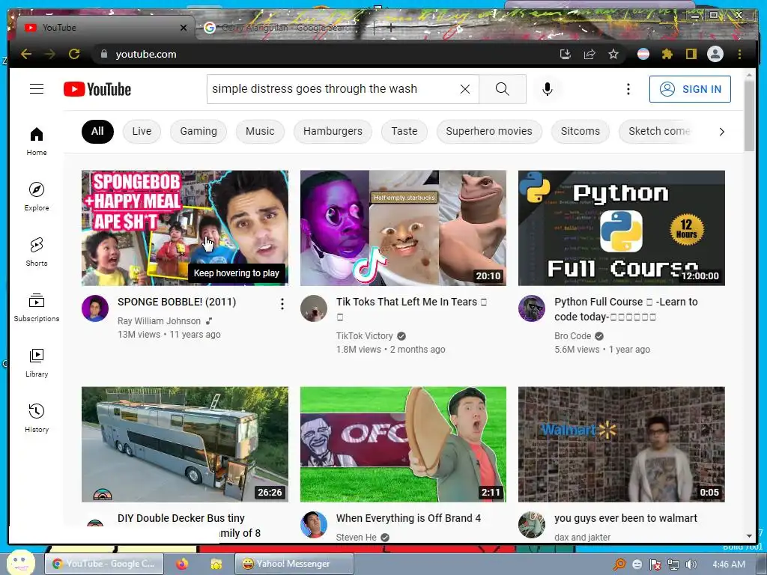Open YouTube settings three-dot menu

[x=628, y=89]
